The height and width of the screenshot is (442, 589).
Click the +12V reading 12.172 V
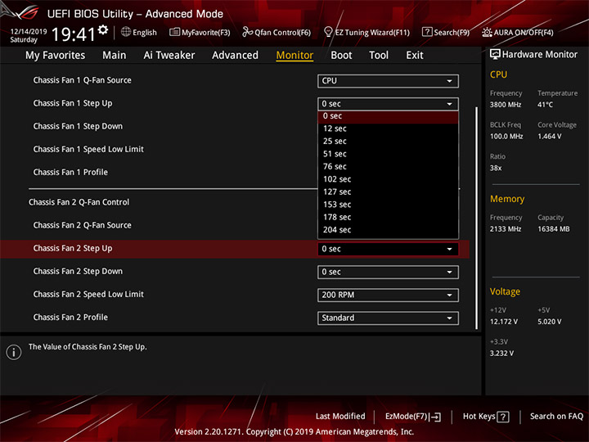point(504,322)
